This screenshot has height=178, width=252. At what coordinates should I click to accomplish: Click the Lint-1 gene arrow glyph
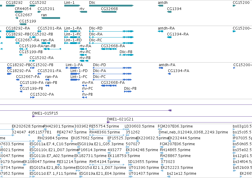pyautogui.click(x=72, y=6)
